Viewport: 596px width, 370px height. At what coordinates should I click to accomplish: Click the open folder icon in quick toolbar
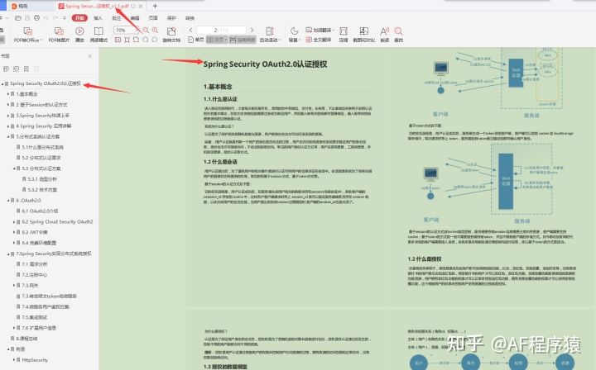click(18, 18)
